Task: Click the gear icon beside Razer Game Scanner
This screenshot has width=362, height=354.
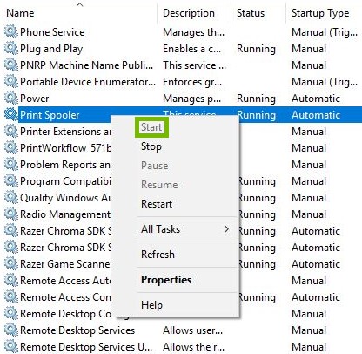Action: coord(11,263)
